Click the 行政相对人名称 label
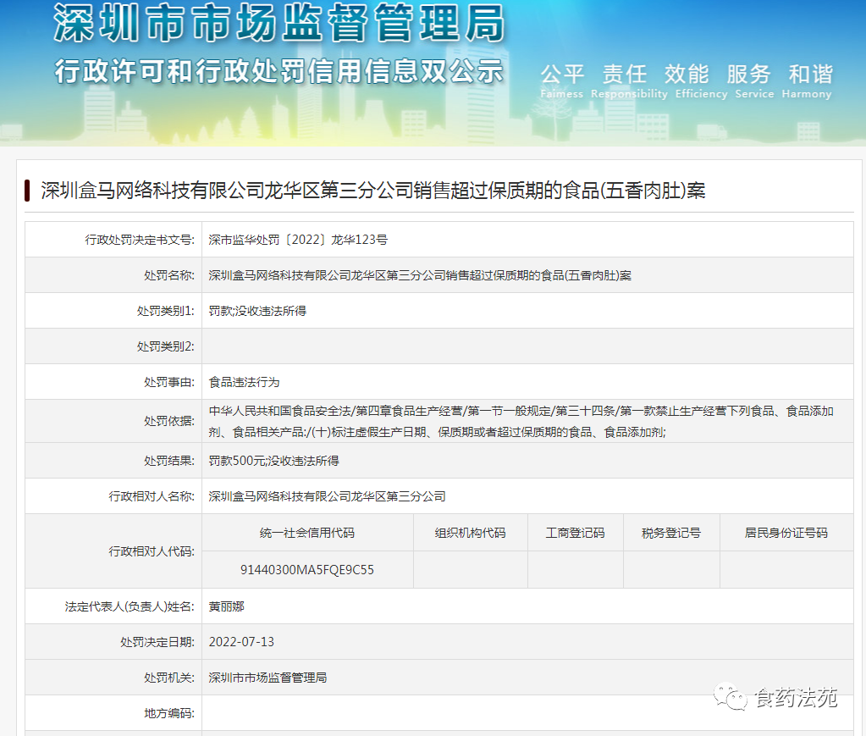Image resolution: width=866 pixels, height=736 pixels. (152, 496)
